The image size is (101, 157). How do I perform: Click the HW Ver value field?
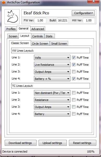pos(89,20)
